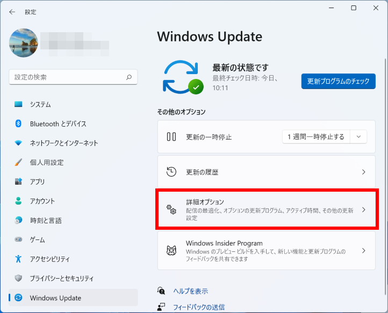Click the ヘルプを表示 link
Image resolution: width=388 pixels, height=313 pixels.
pos(191,291)
